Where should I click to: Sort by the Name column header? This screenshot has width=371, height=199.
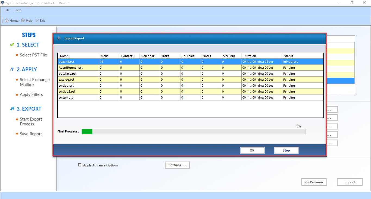78,56
